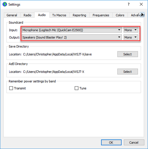Select the Audio tab

coord(42,15)
